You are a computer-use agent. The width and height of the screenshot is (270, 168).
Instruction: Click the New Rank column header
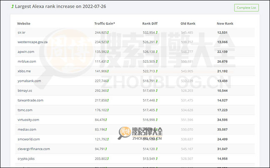click(x=225, y=24)
